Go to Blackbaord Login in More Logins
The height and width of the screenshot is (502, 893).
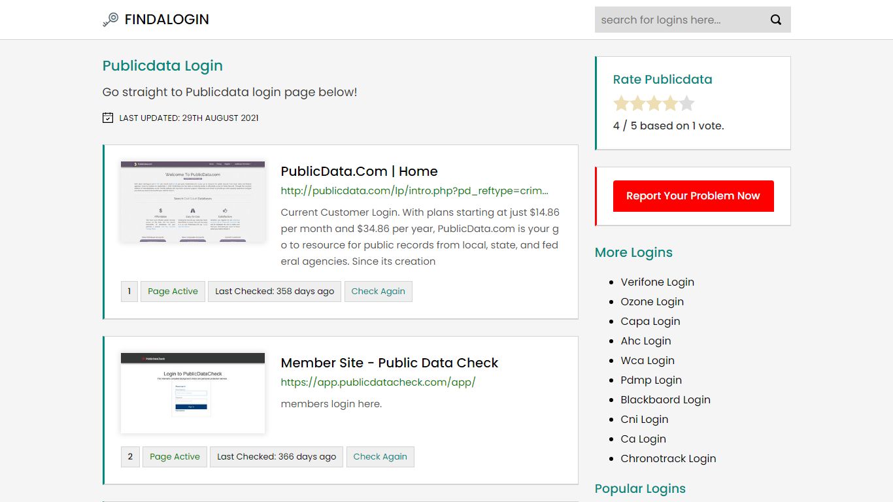click(665, 400)
